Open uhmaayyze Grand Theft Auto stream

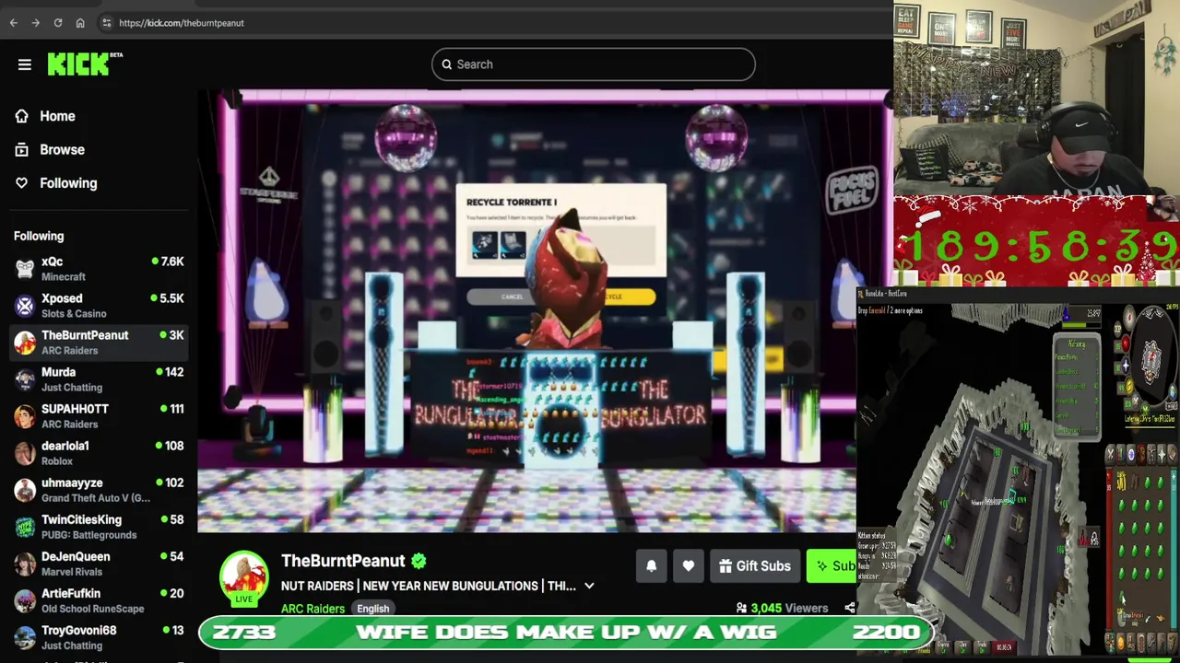[x=99, y=490]
